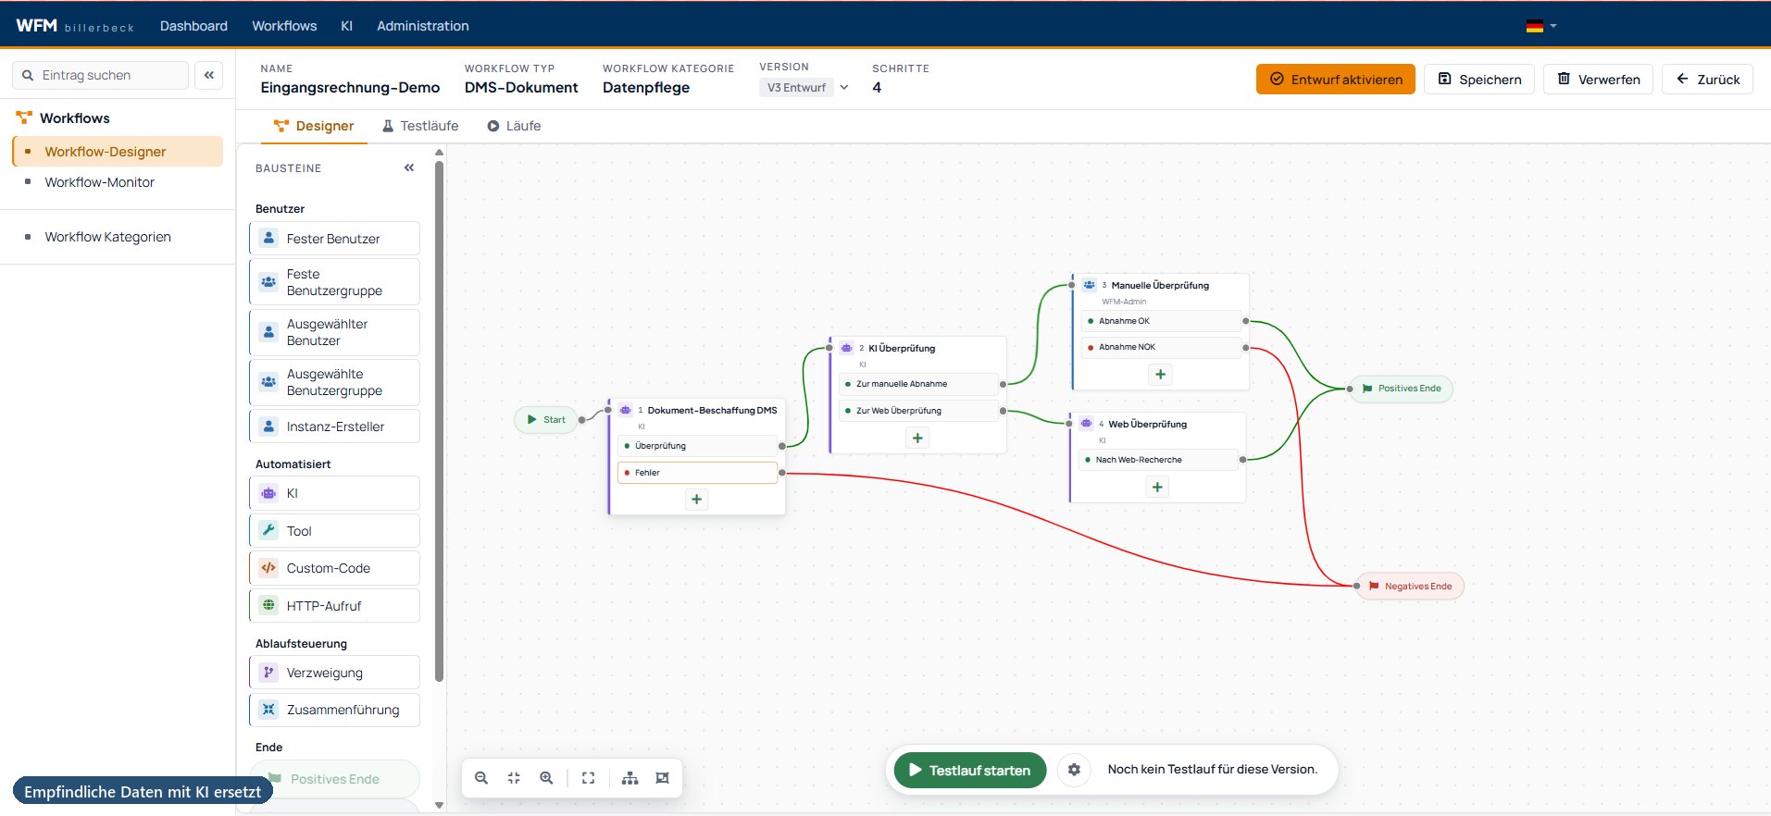Click the Bausteine panel scrollbar
The height and width of the screenshot is (816, 1771).
439,421
